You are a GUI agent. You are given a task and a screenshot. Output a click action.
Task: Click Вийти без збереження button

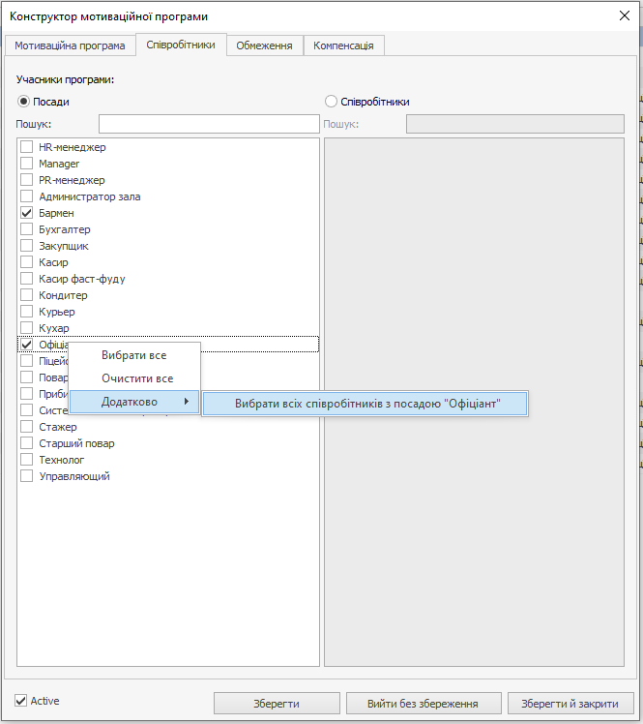[x=422, y=703]
